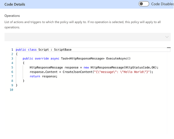Click 'CreateJsonContent' on line 6
Image resolution: width=174 pixels, height=139 pixels.
coord(77,72)
